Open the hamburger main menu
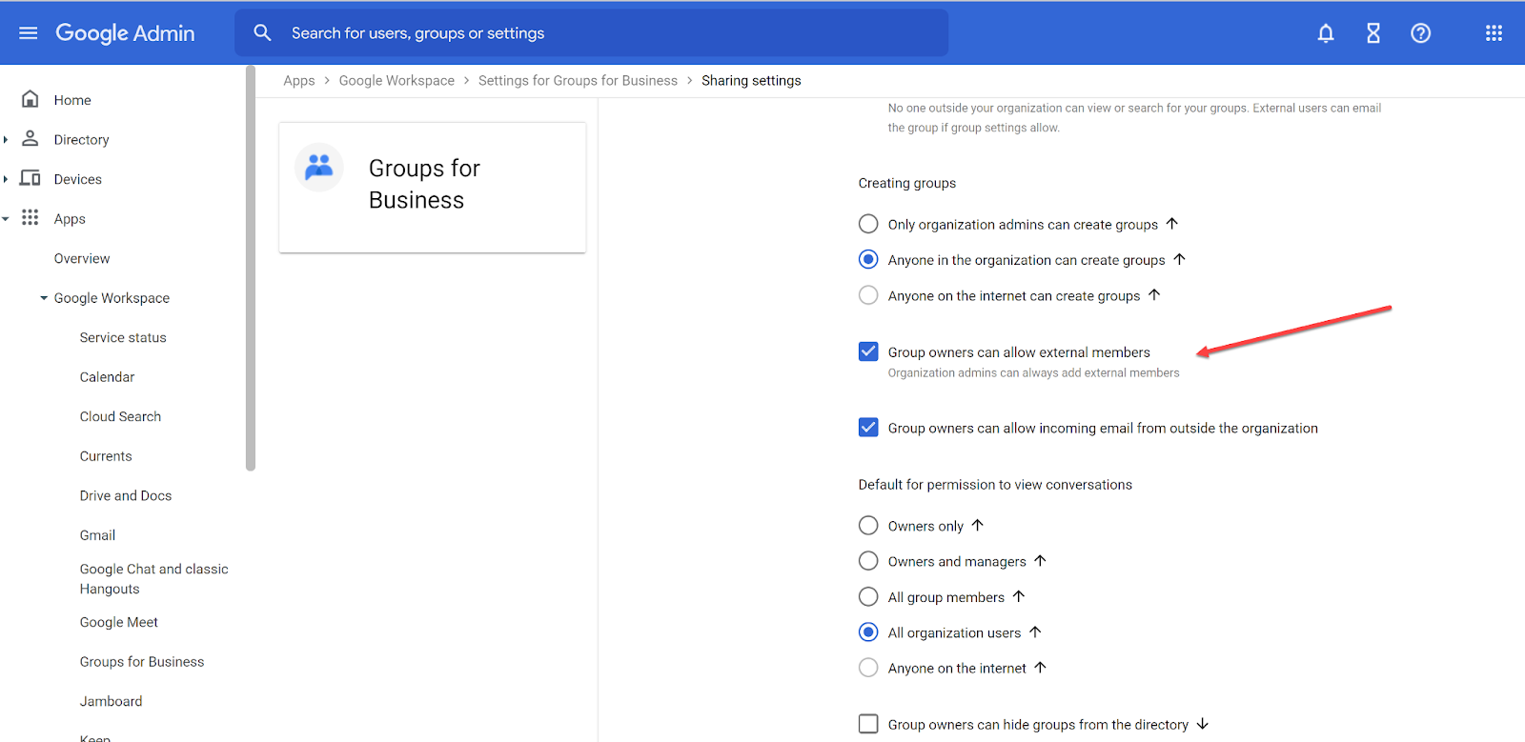The height and width of the screenshot is (742, 1525). click(x=29, y=33)
